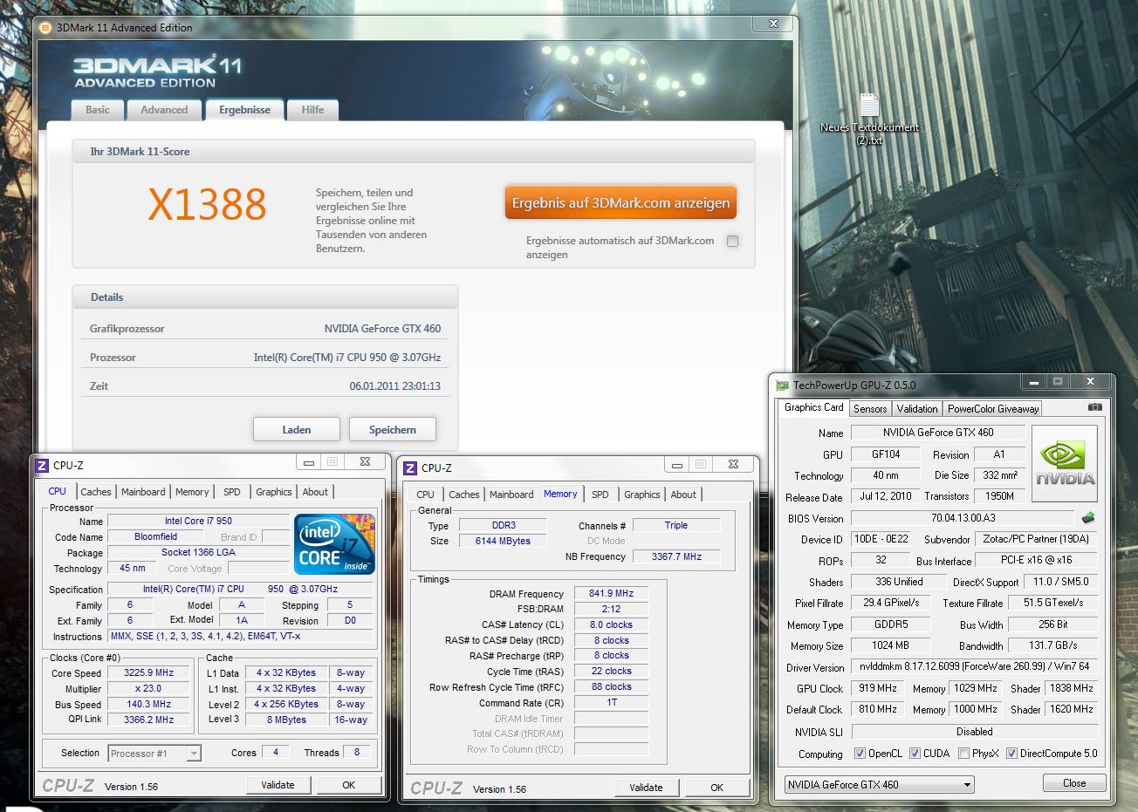
Task: Toggle the OpenCL checkbox in GPU-Z
Action: 860,753
